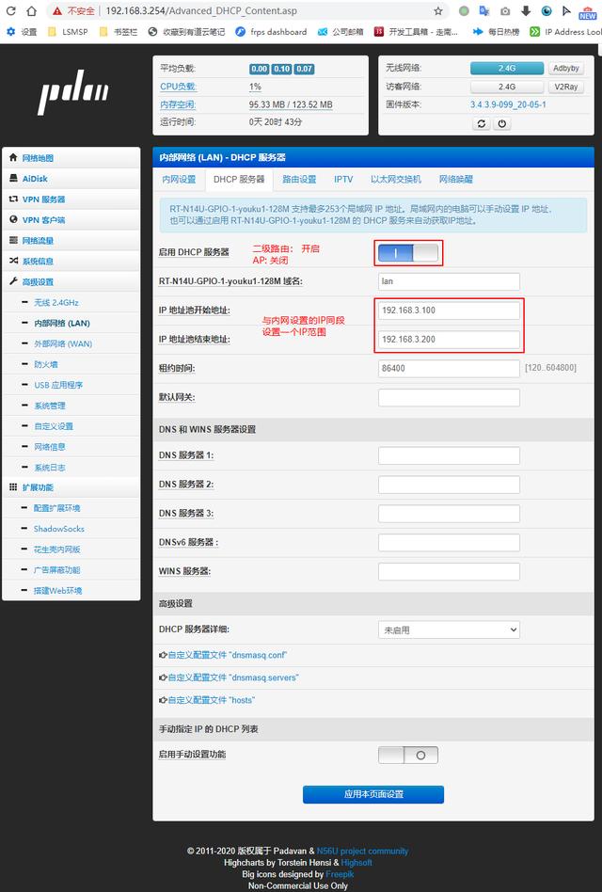Open firmware version 3.4.3.9-099_20-05-1 link
This screenshot has height=892, width=602.
click(508, 104)
